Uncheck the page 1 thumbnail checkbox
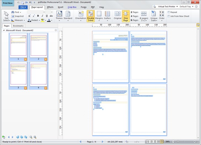 tap(26, 59)
